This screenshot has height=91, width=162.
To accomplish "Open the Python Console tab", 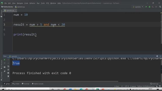I will 38,84.
